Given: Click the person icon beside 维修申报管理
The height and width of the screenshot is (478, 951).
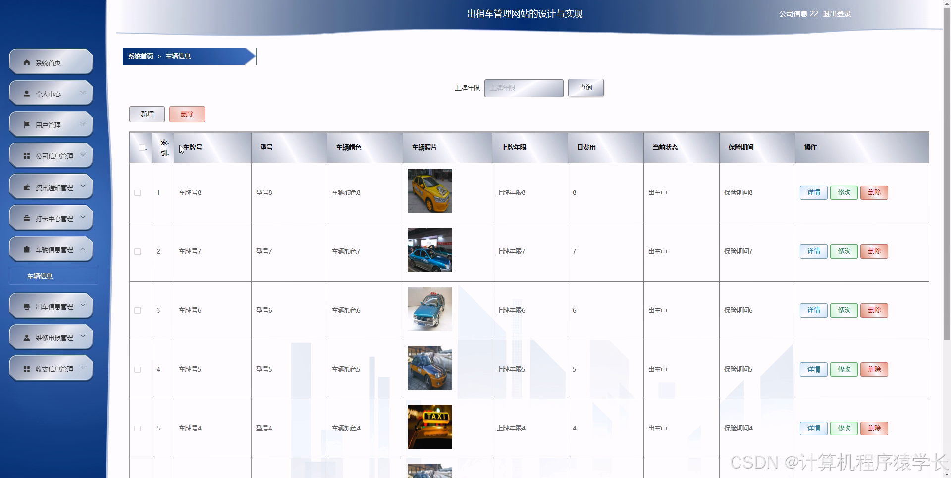Looking at the screenshot, I should (x=27, y=338).
